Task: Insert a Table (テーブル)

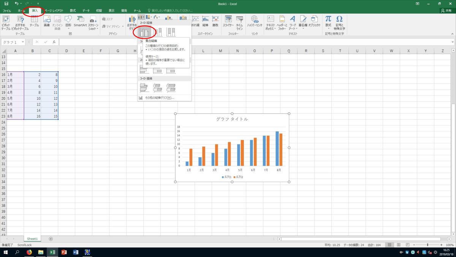Action: coord(34,22)
